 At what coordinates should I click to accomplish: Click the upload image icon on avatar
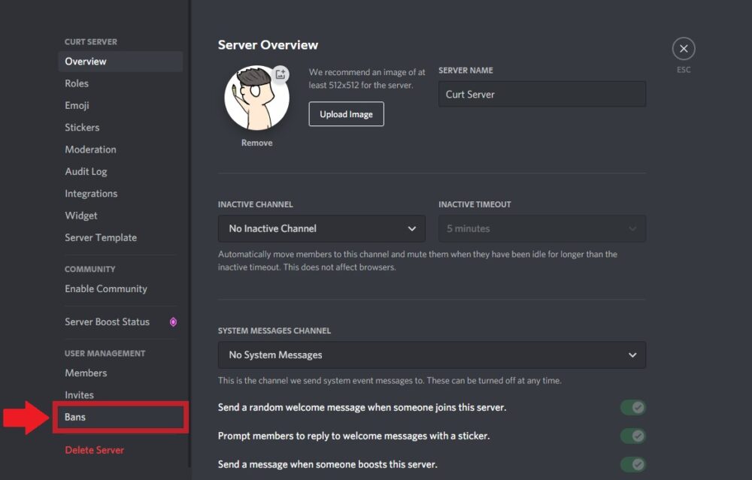(x=280, y=74)
